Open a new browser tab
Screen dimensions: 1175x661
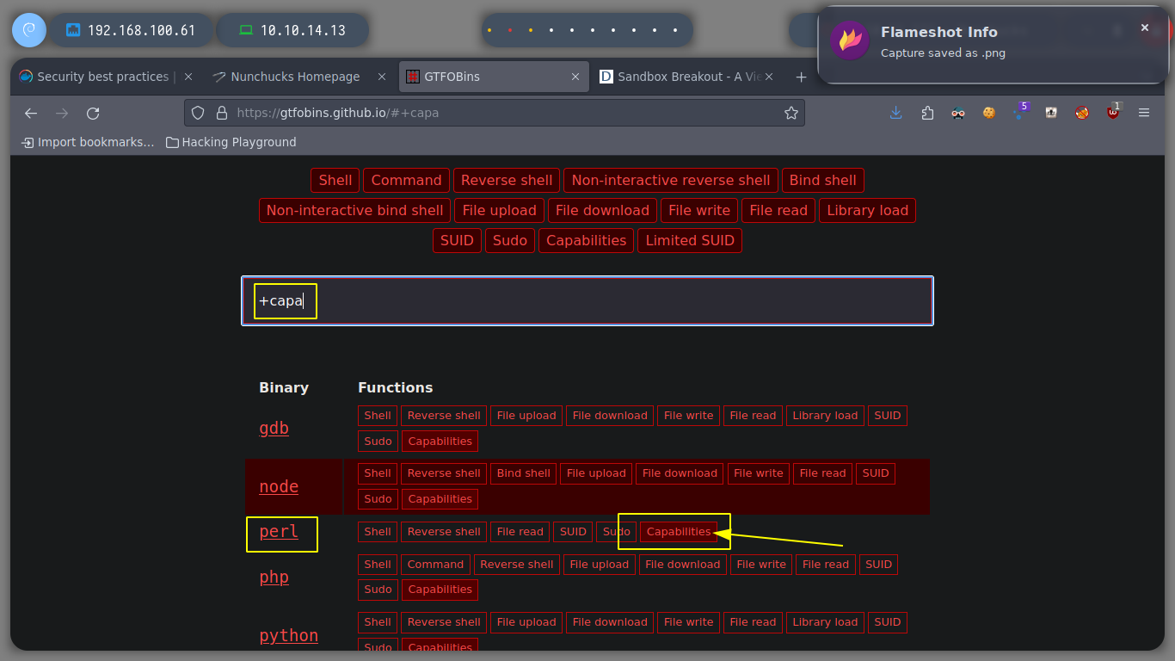tap(801, 77)
